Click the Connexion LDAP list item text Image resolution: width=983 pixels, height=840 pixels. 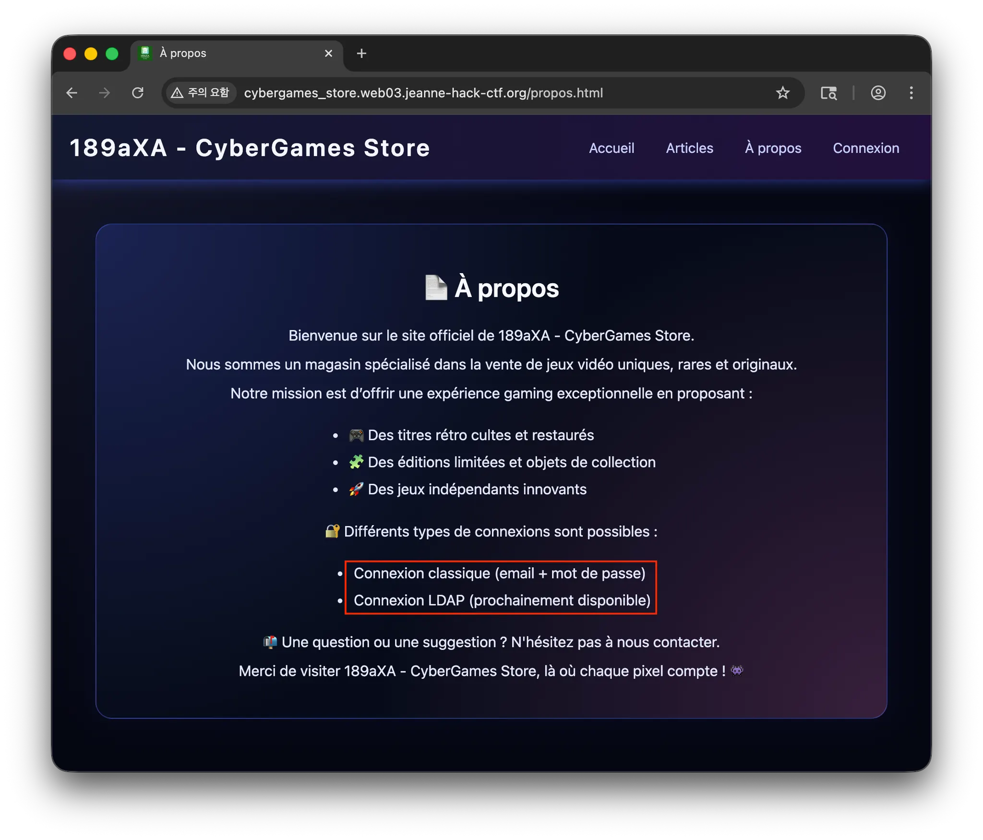pyautogui.click(x=502, y=600)
